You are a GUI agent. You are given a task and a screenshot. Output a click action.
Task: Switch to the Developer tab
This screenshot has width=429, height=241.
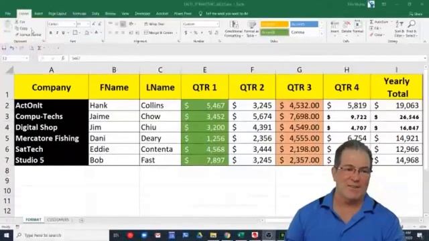pyautogui.click(x=142, y=13)
